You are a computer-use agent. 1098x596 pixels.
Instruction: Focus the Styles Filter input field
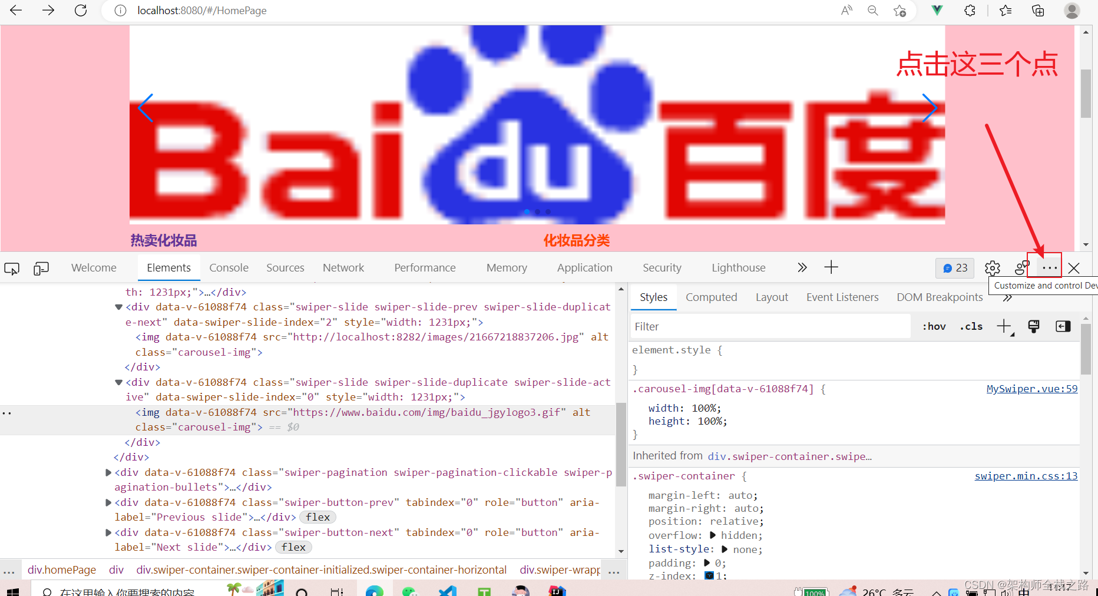click(x=771, y=326)
